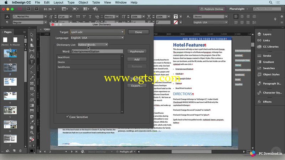Open the 14 pt font size dropdown
285x160 pixels.
(x=71, y=16)
